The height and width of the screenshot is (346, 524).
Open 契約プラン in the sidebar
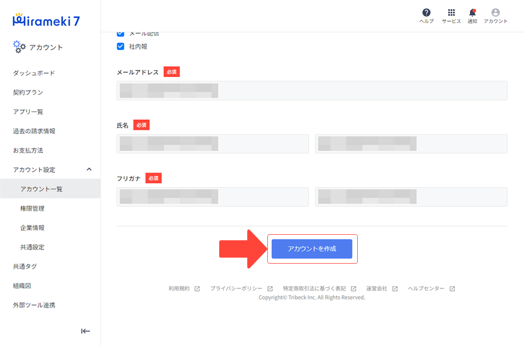pyautogui.click(x=28, y=93)
